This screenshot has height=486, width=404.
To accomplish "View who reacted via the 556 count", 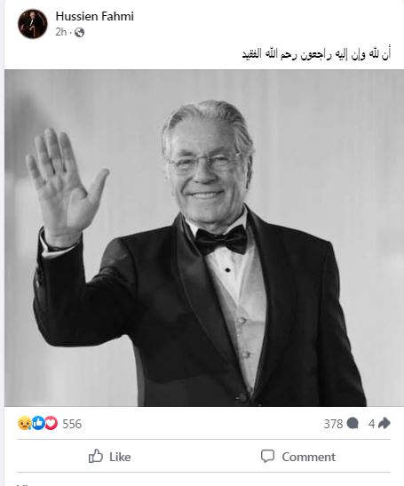I will (72, 424).
